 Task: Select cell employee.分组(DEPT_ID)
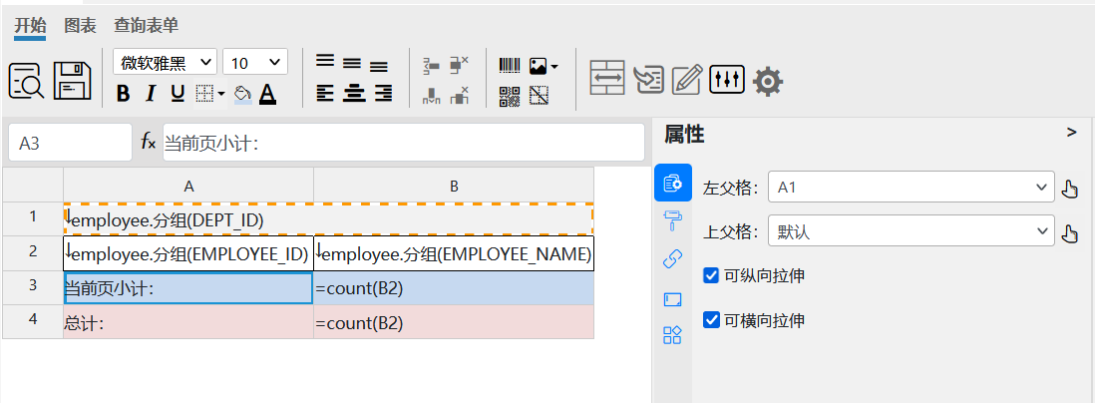tap(328, 219)
